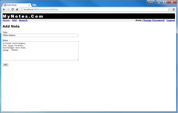
Task: Close the Add Note tab
Action: point(29,5)
